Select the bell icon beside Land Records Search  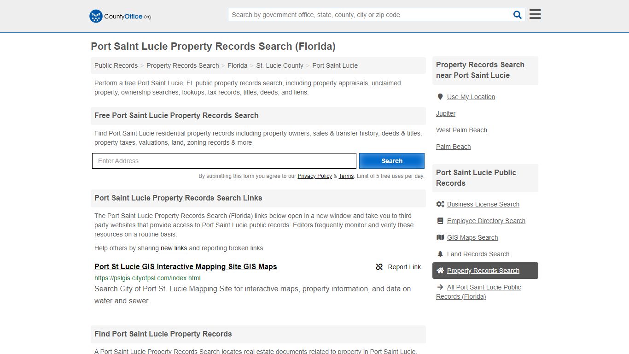(440, 254)
